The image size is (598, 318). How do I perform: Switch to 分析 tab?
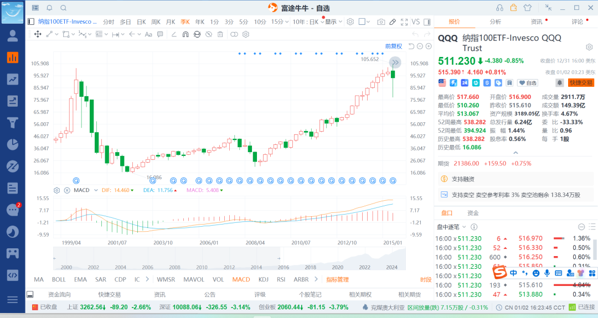[x=495, y=22]
